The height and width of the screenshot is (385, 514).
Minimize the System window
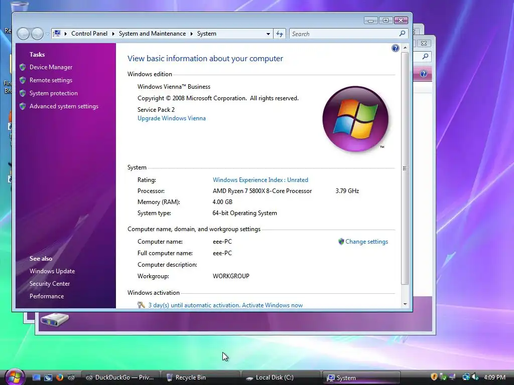coord(371,20)
